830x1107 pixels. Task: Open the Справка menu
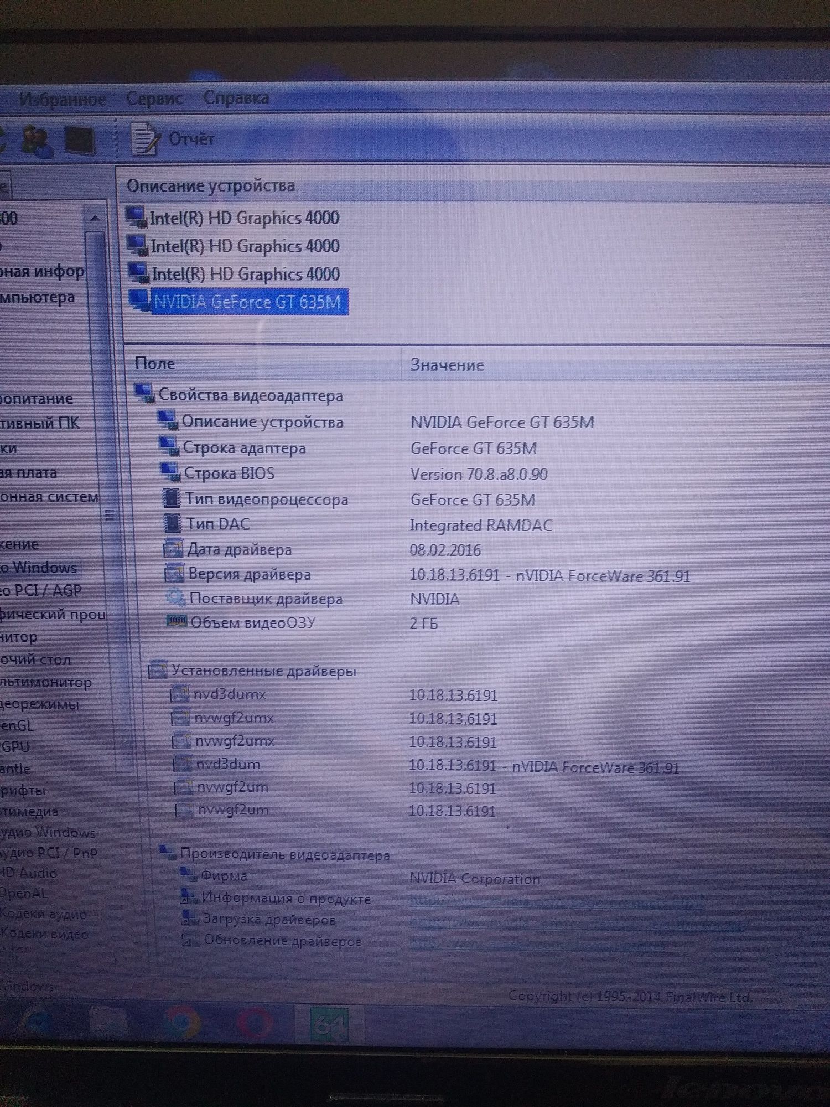(x=236, y=98)
